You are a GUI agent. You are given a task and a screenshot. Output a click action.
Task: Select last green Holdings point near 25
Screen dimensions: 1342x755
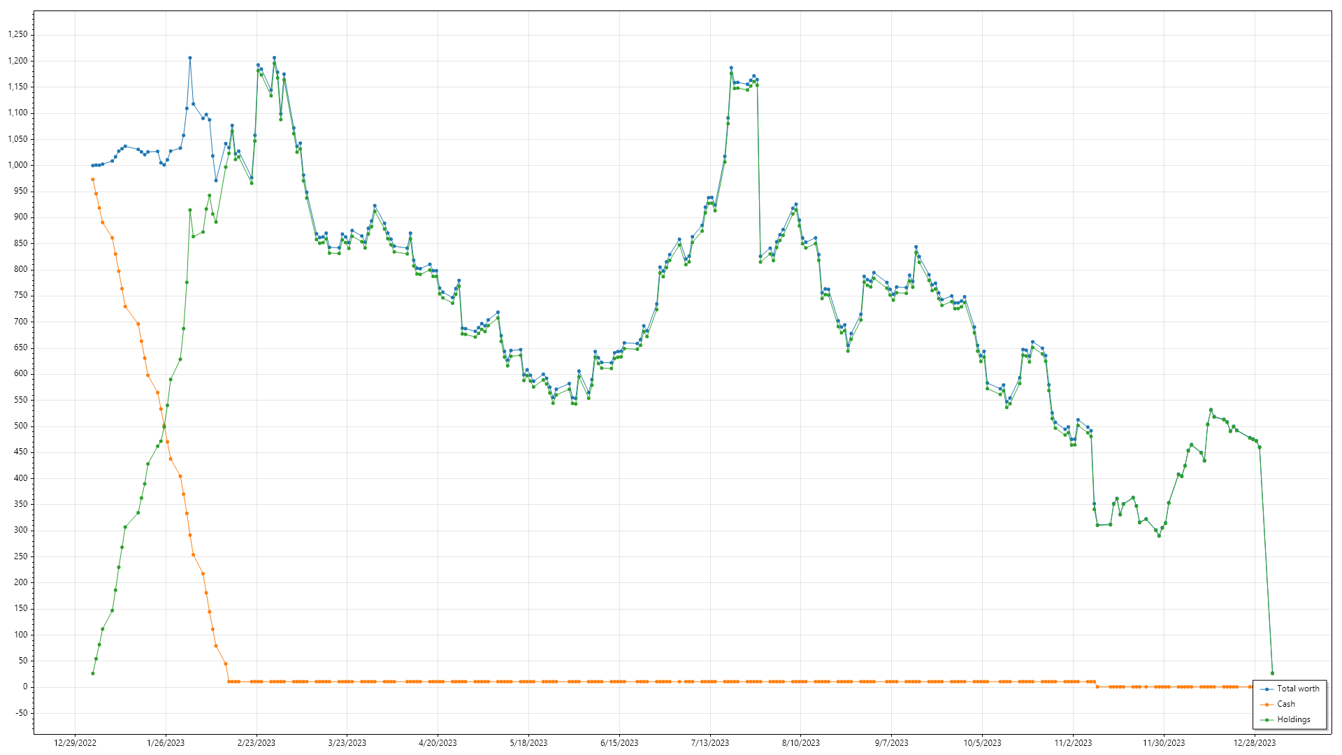click(x=1272, y=673)
